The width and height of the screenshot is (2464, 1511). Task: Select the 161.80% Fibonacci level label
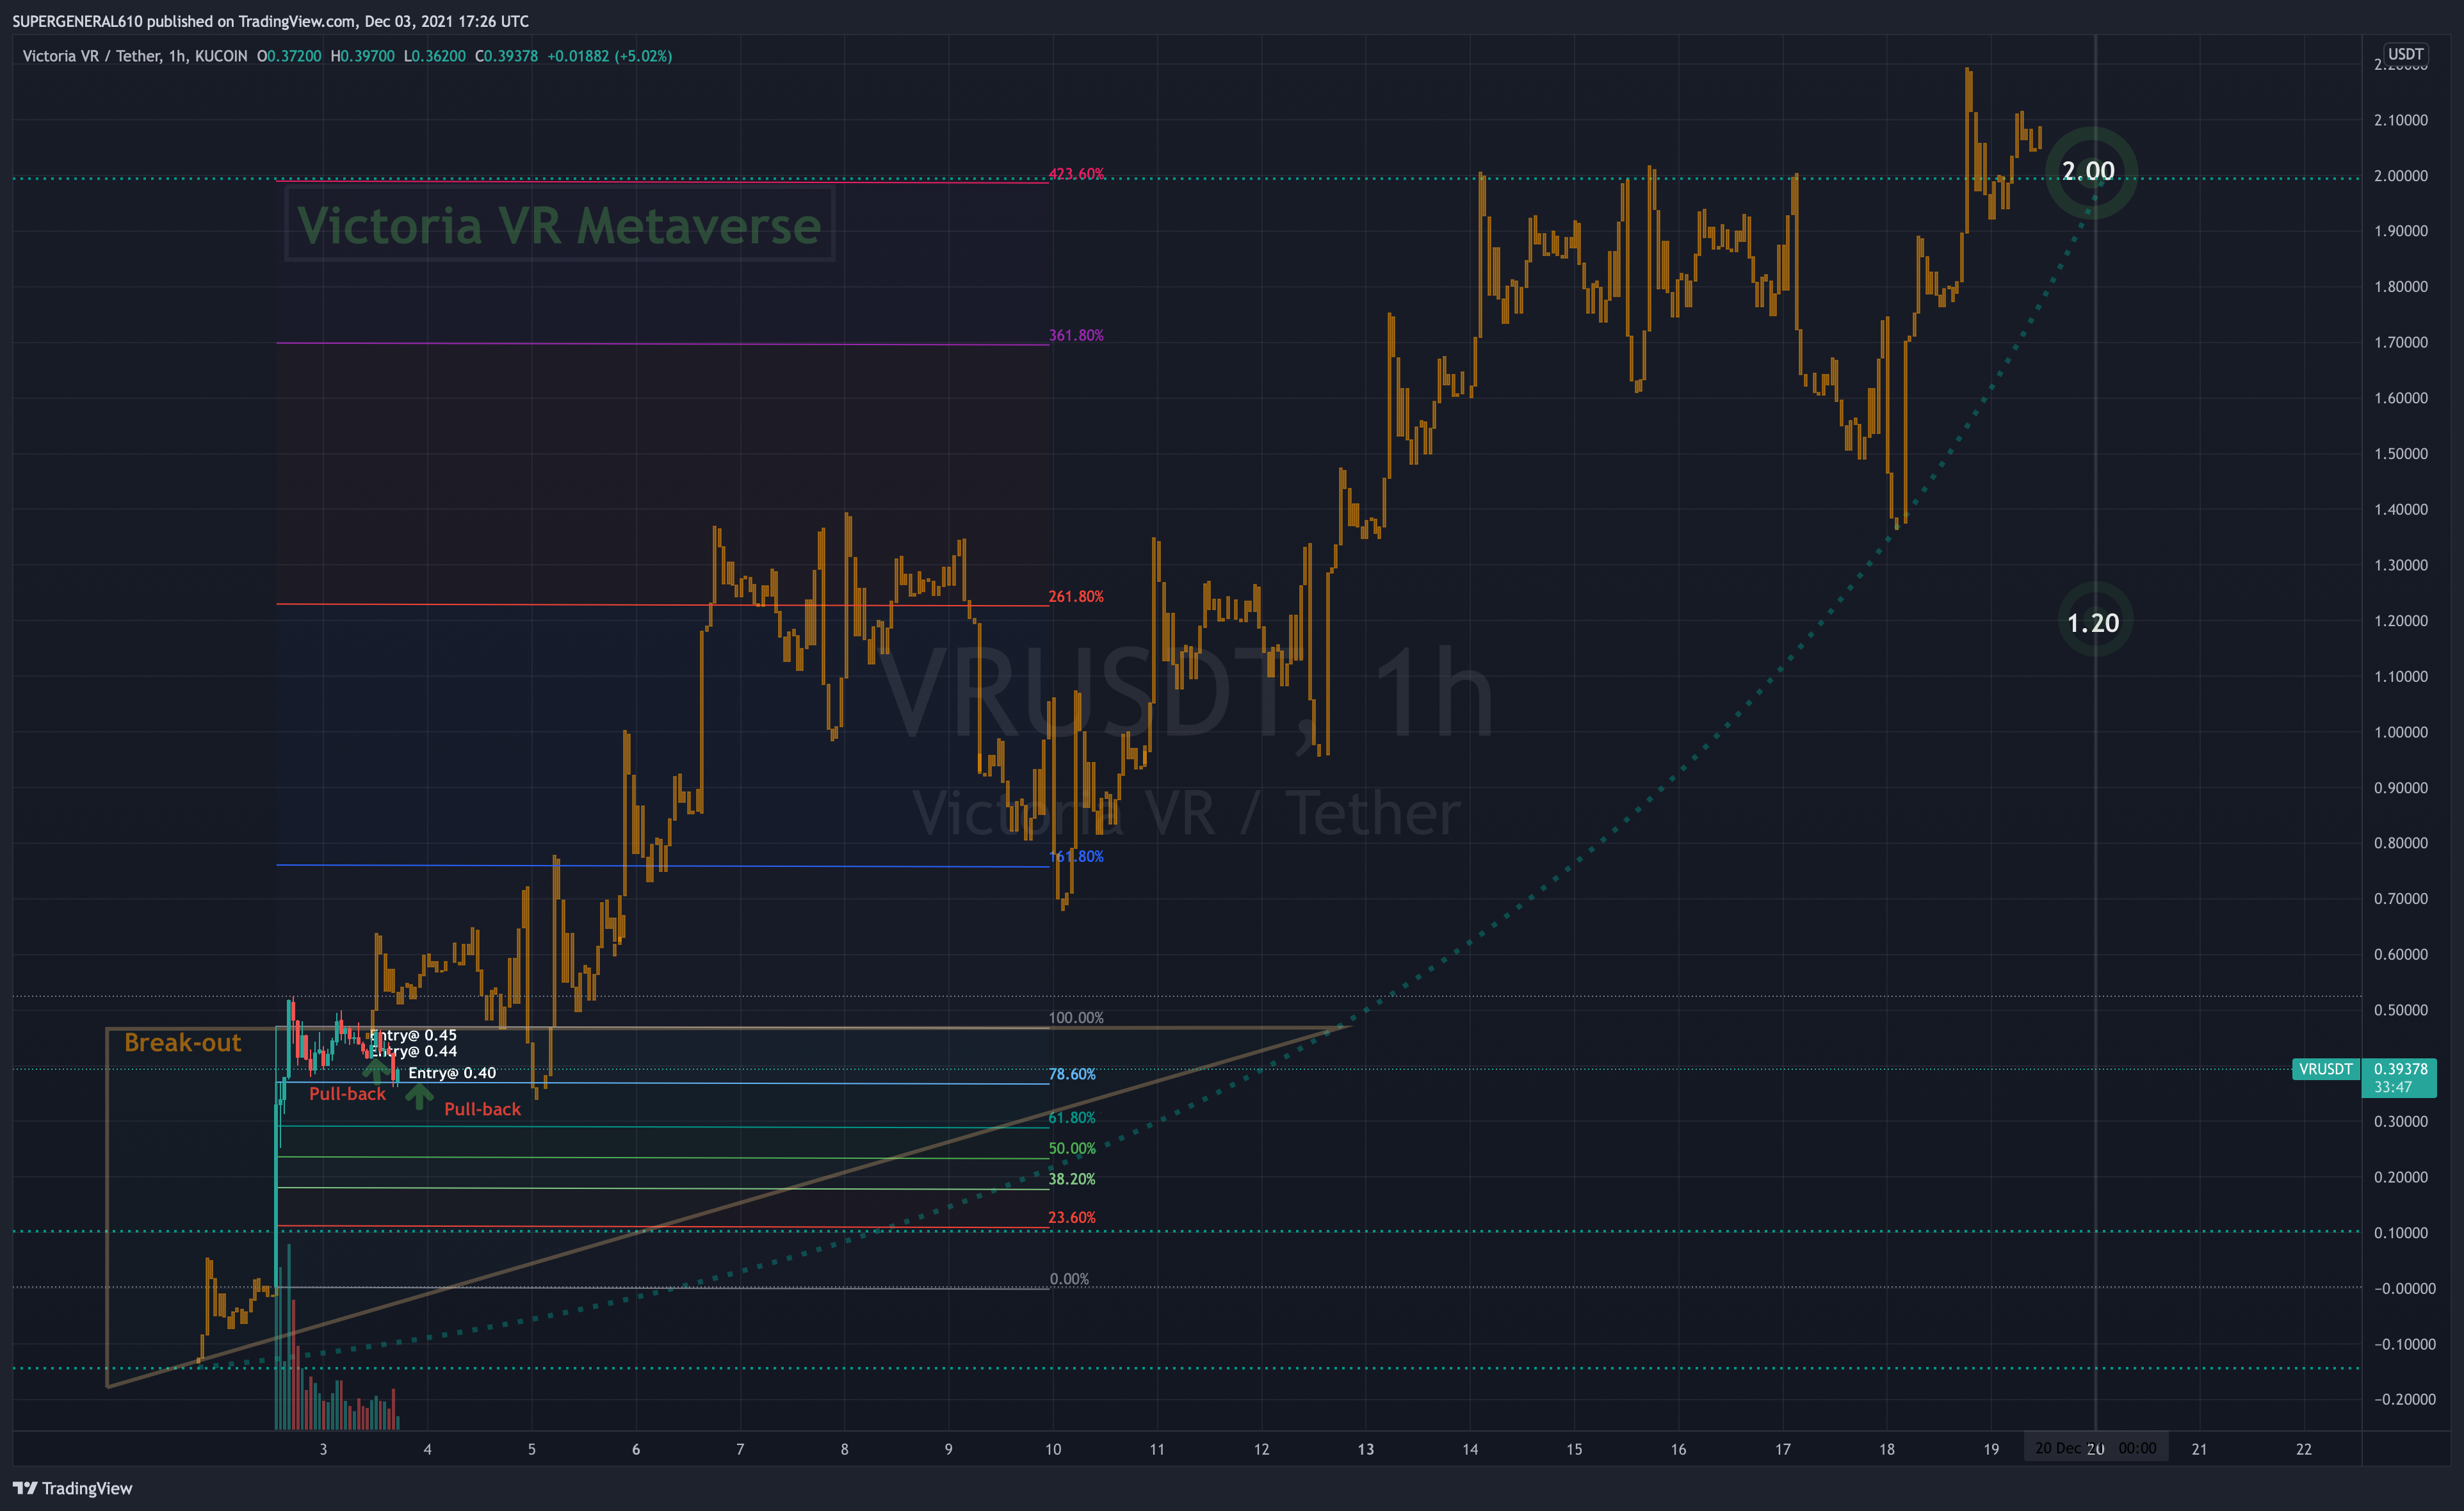(x=1076, y=856)
